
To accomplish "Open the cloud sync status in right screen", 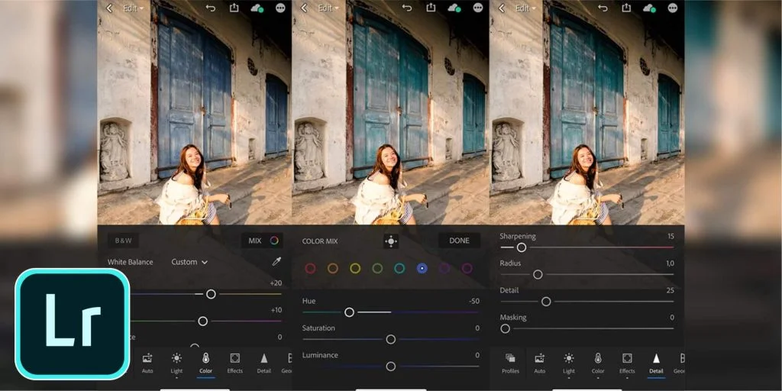I will pos(649,8).
